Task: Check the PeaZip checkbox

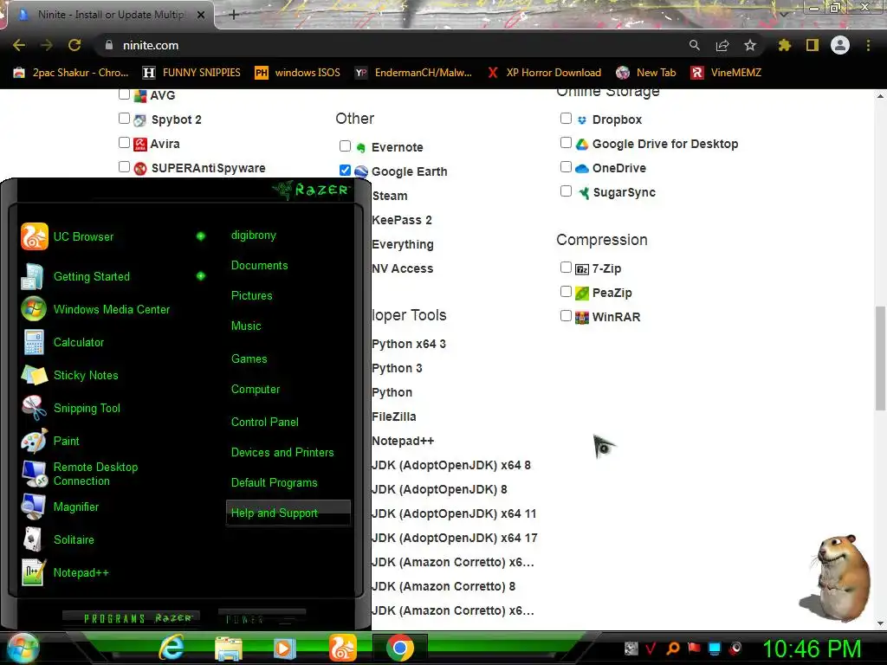Action: tap(566, 291)
